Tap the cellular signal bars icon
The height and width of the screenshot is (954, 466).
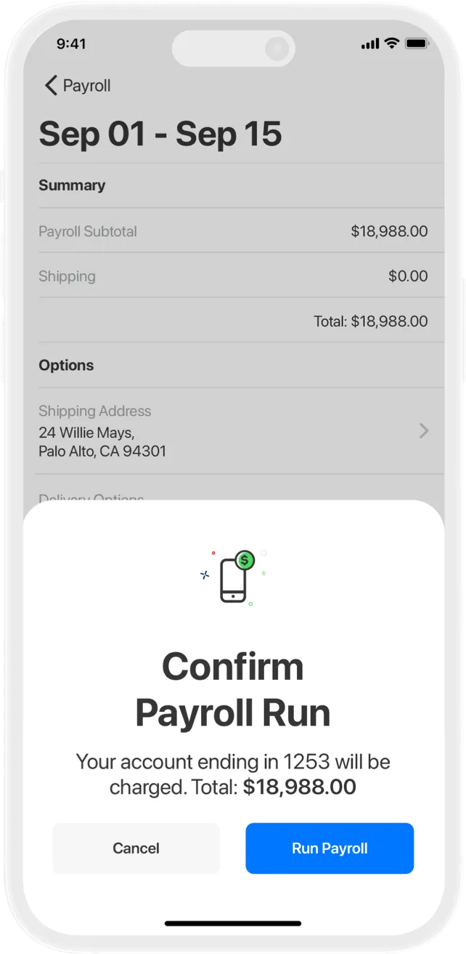[371, 43]
